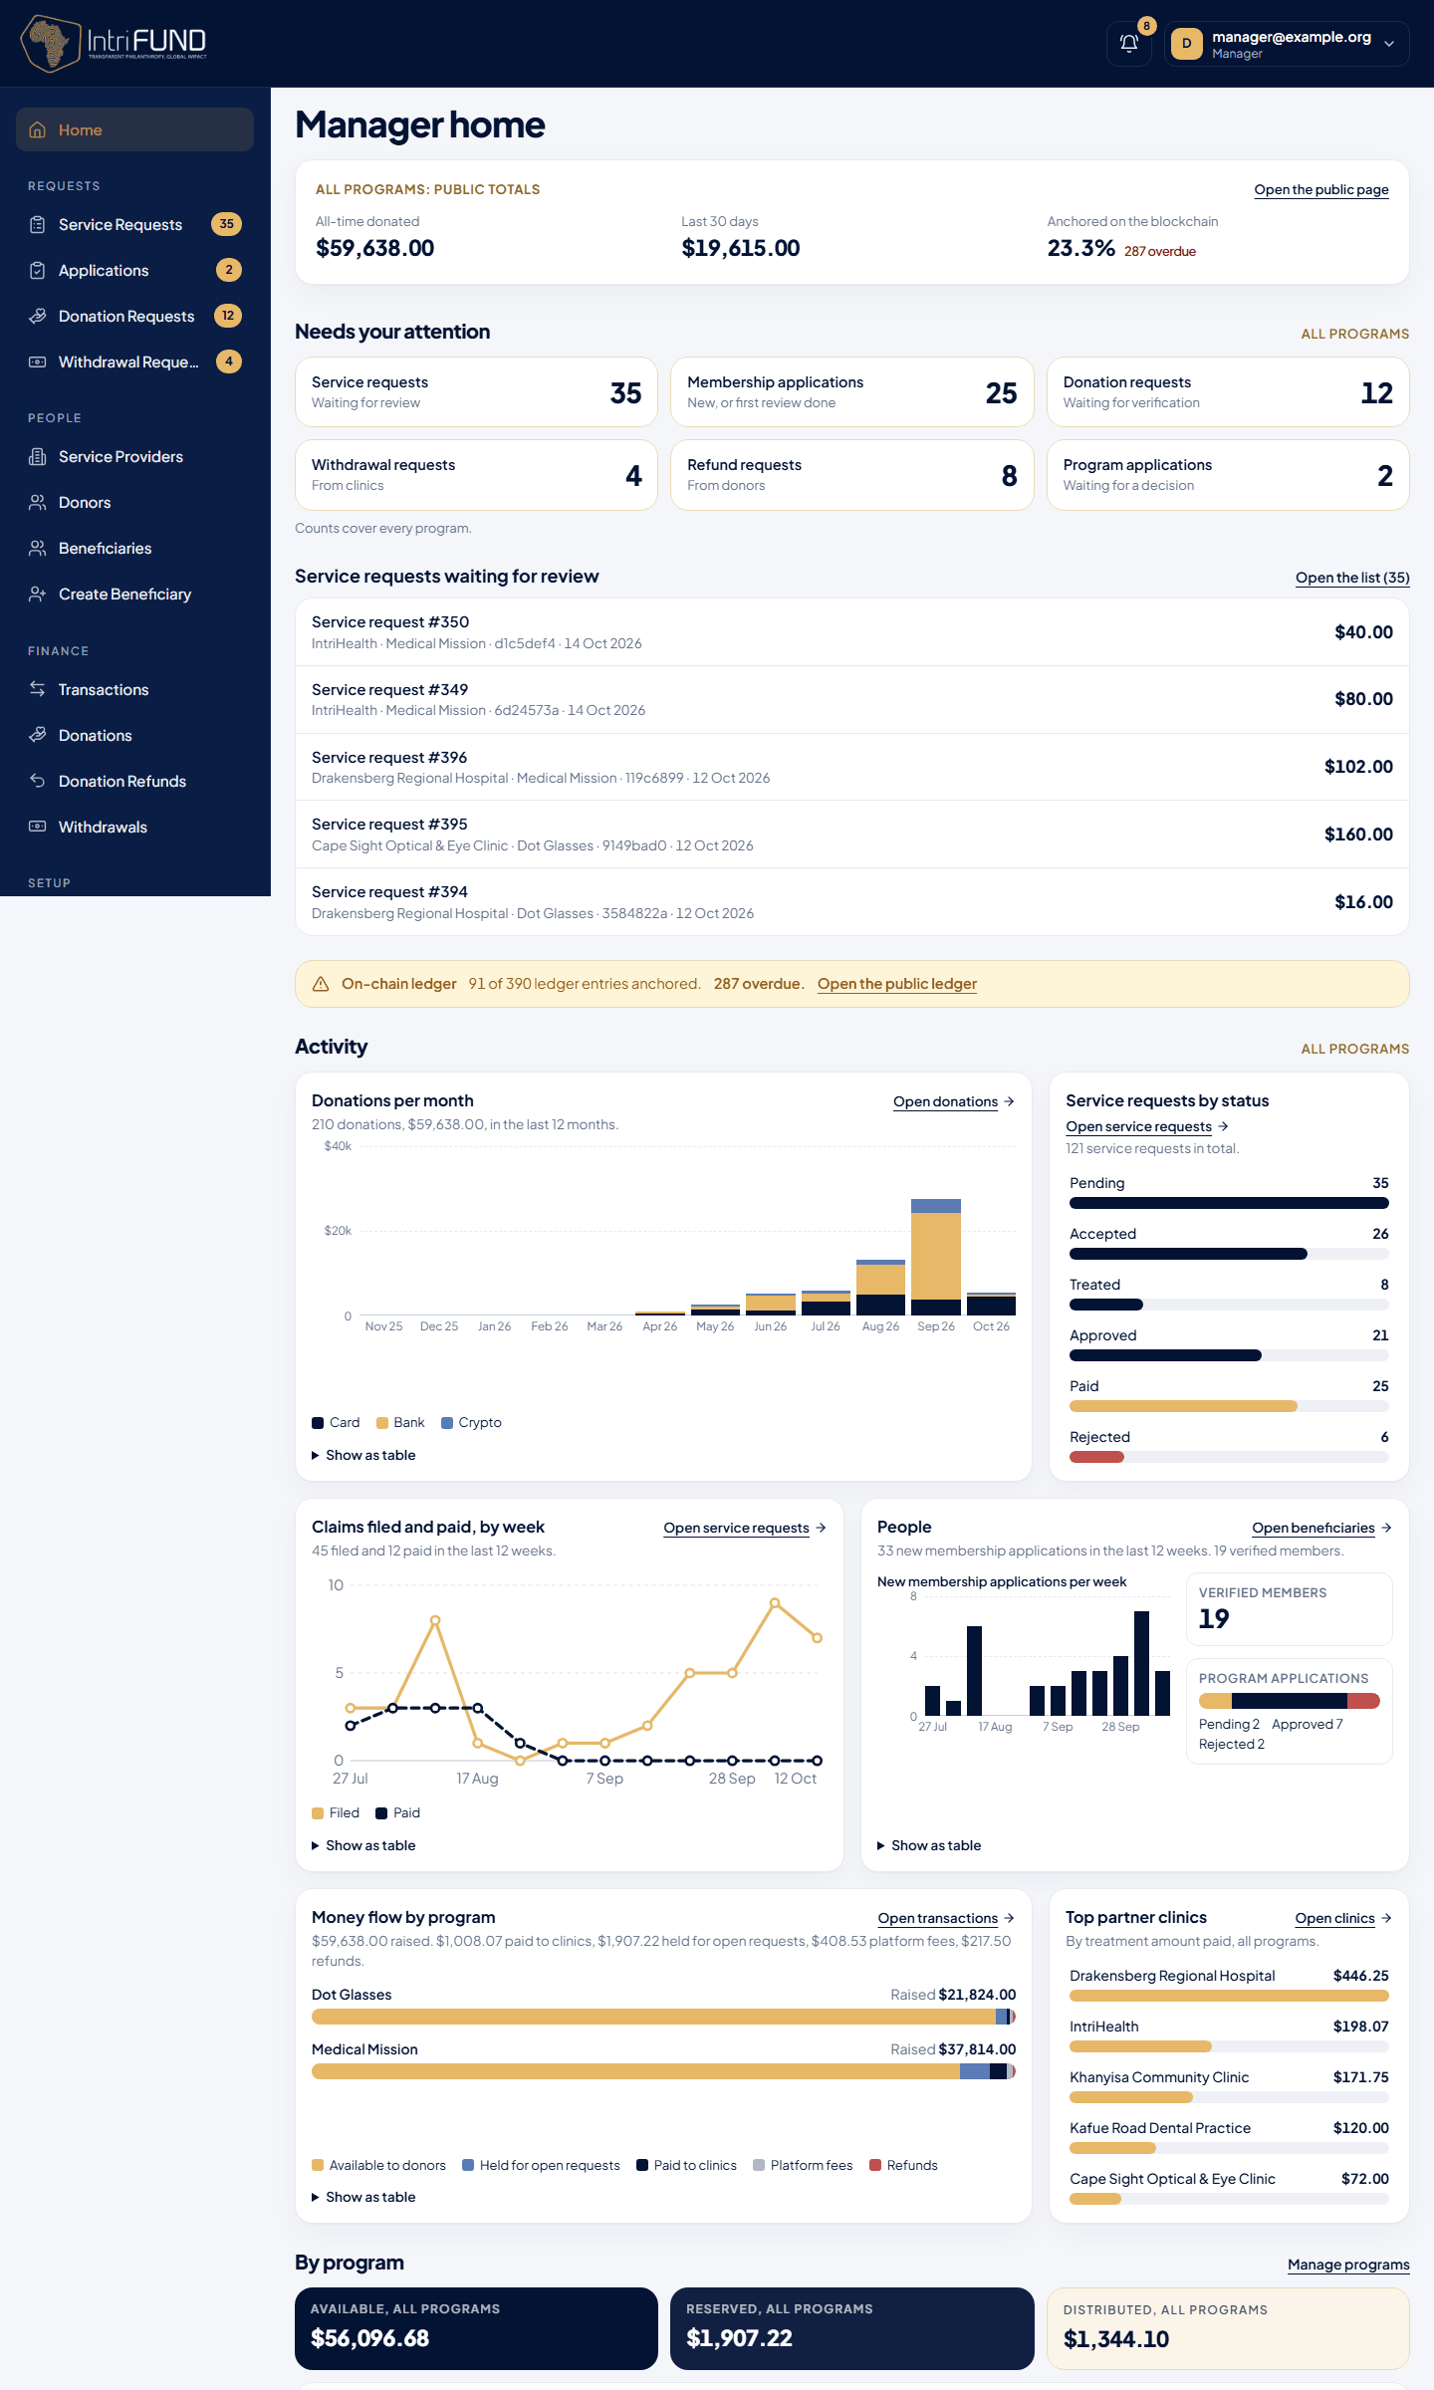
Task: Click the Create Beneficiary add-user icon
Action: [x=38, y=594]
